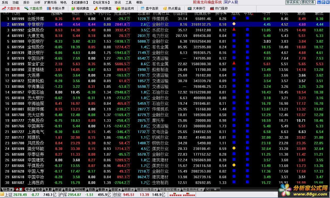Open the 大单排行 toolbar tool
Viewport: 330px width, 198px height.
pos(196,8)
